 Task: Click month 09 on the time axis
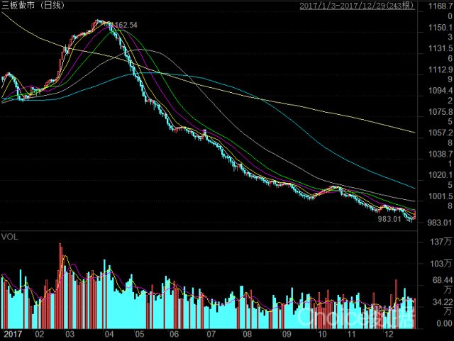click(x=287, y=334)
